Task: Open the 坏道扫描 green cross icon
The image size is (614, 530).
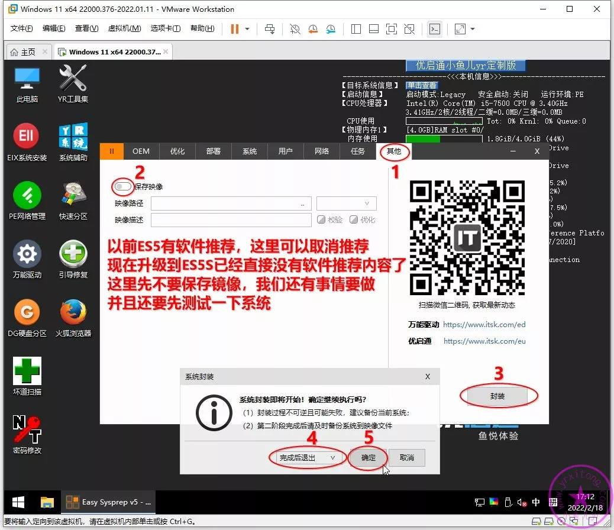Action: tap(27, 371)
